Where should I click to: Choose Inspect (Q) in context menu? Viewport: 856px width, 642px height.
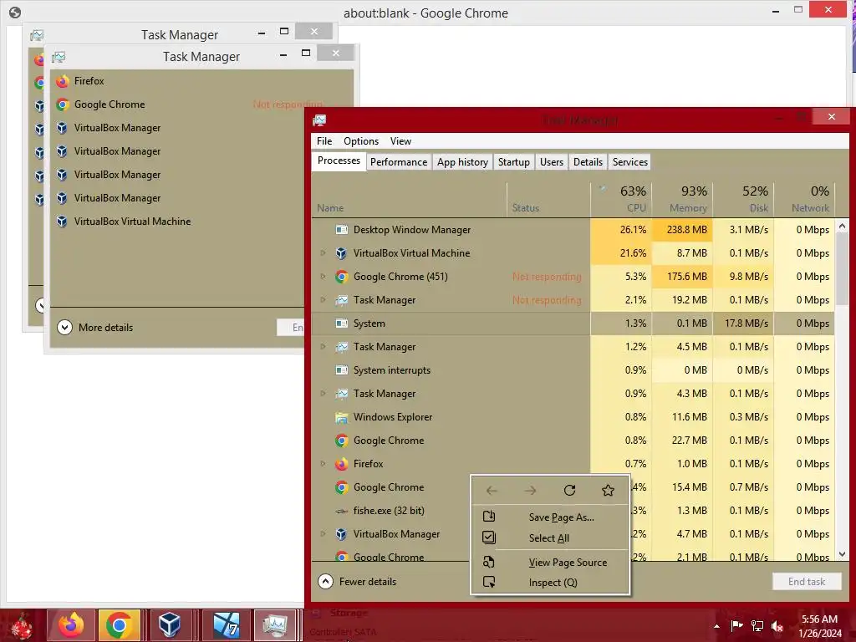pos(550,583)
